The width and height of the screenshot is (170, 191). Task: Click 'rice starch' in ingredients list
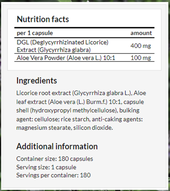coord(76,119)
